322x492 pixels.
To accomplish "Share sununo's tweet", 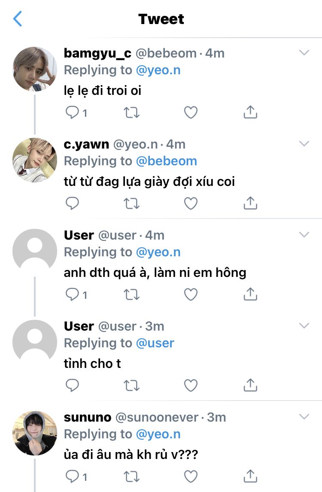I will (250, 476).
